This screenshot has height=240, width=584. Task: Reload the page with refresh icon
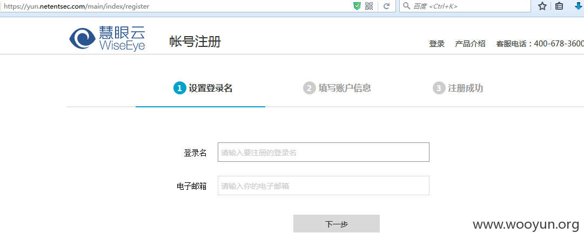pyautogui.click(x=387, y=6)
